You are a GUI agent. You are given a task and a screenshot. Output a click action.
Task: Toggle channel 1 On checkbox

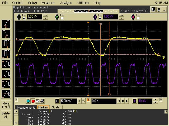coord(24,18)
